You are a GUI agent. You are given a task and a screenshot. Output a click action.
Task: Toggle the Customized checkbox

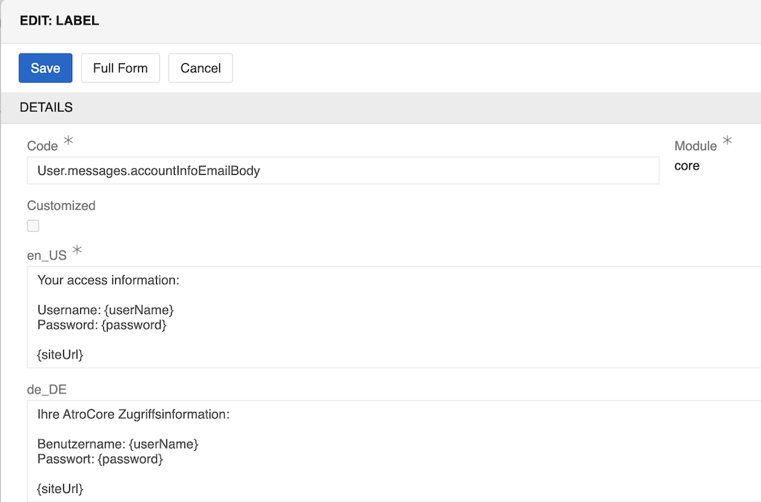pos(33,226)
